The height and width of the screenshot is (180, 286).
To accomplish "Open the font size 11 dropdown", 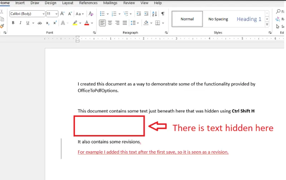I will 56,14.
